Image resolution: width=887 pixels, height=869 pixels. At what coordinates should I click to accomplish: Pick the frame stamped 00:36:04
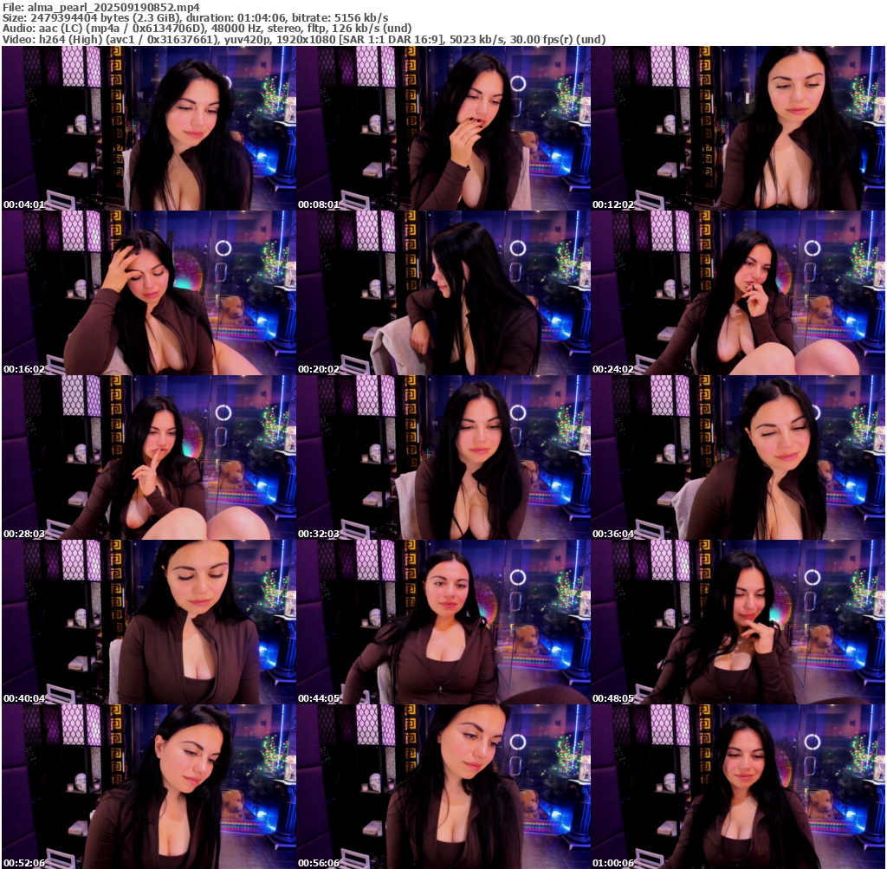(x=738, y=457)
